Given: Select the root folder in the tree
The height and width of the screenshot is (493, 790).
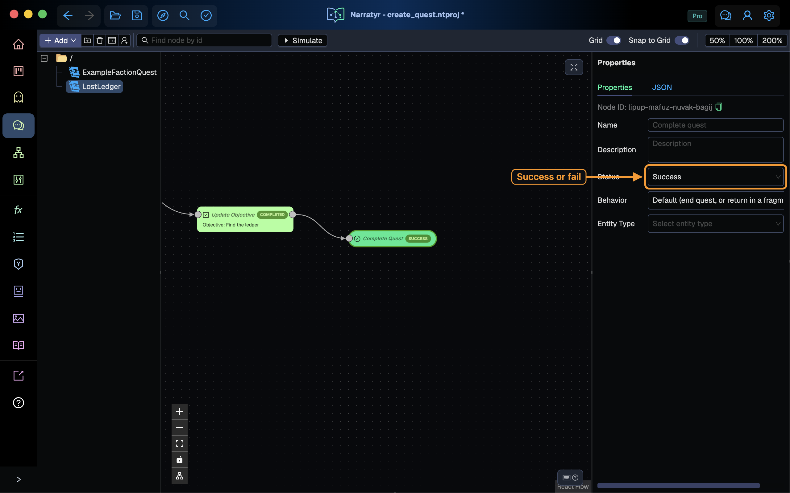Looking at the screenshot, I should 64,58.
